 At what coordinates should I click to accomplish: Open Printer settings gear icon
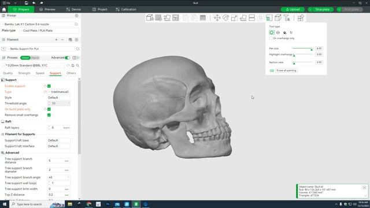click(x=76, y=16)
